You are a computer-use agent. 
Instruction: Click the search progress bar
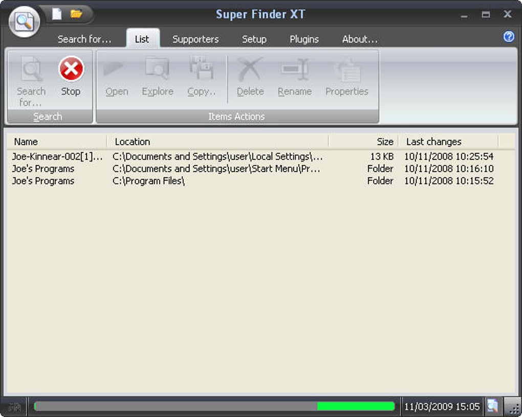click(x=214, y=406)
